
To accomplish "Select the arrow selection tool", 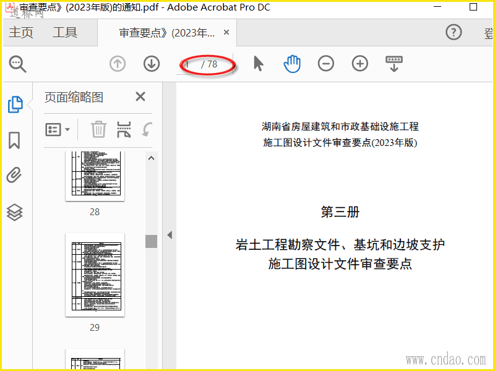I will (258, 64).
